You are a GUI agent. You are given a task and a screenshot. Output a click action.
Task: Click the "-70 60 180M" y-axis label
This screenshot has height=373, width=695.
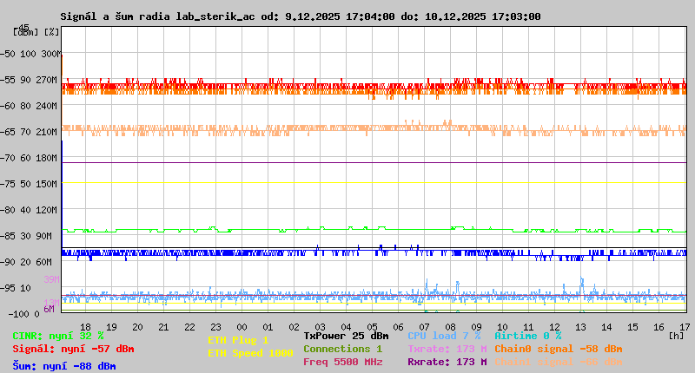point(36,158)
